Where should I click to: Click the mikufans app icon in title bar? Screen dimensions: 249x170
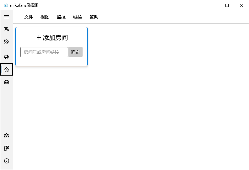click(6, 5)
